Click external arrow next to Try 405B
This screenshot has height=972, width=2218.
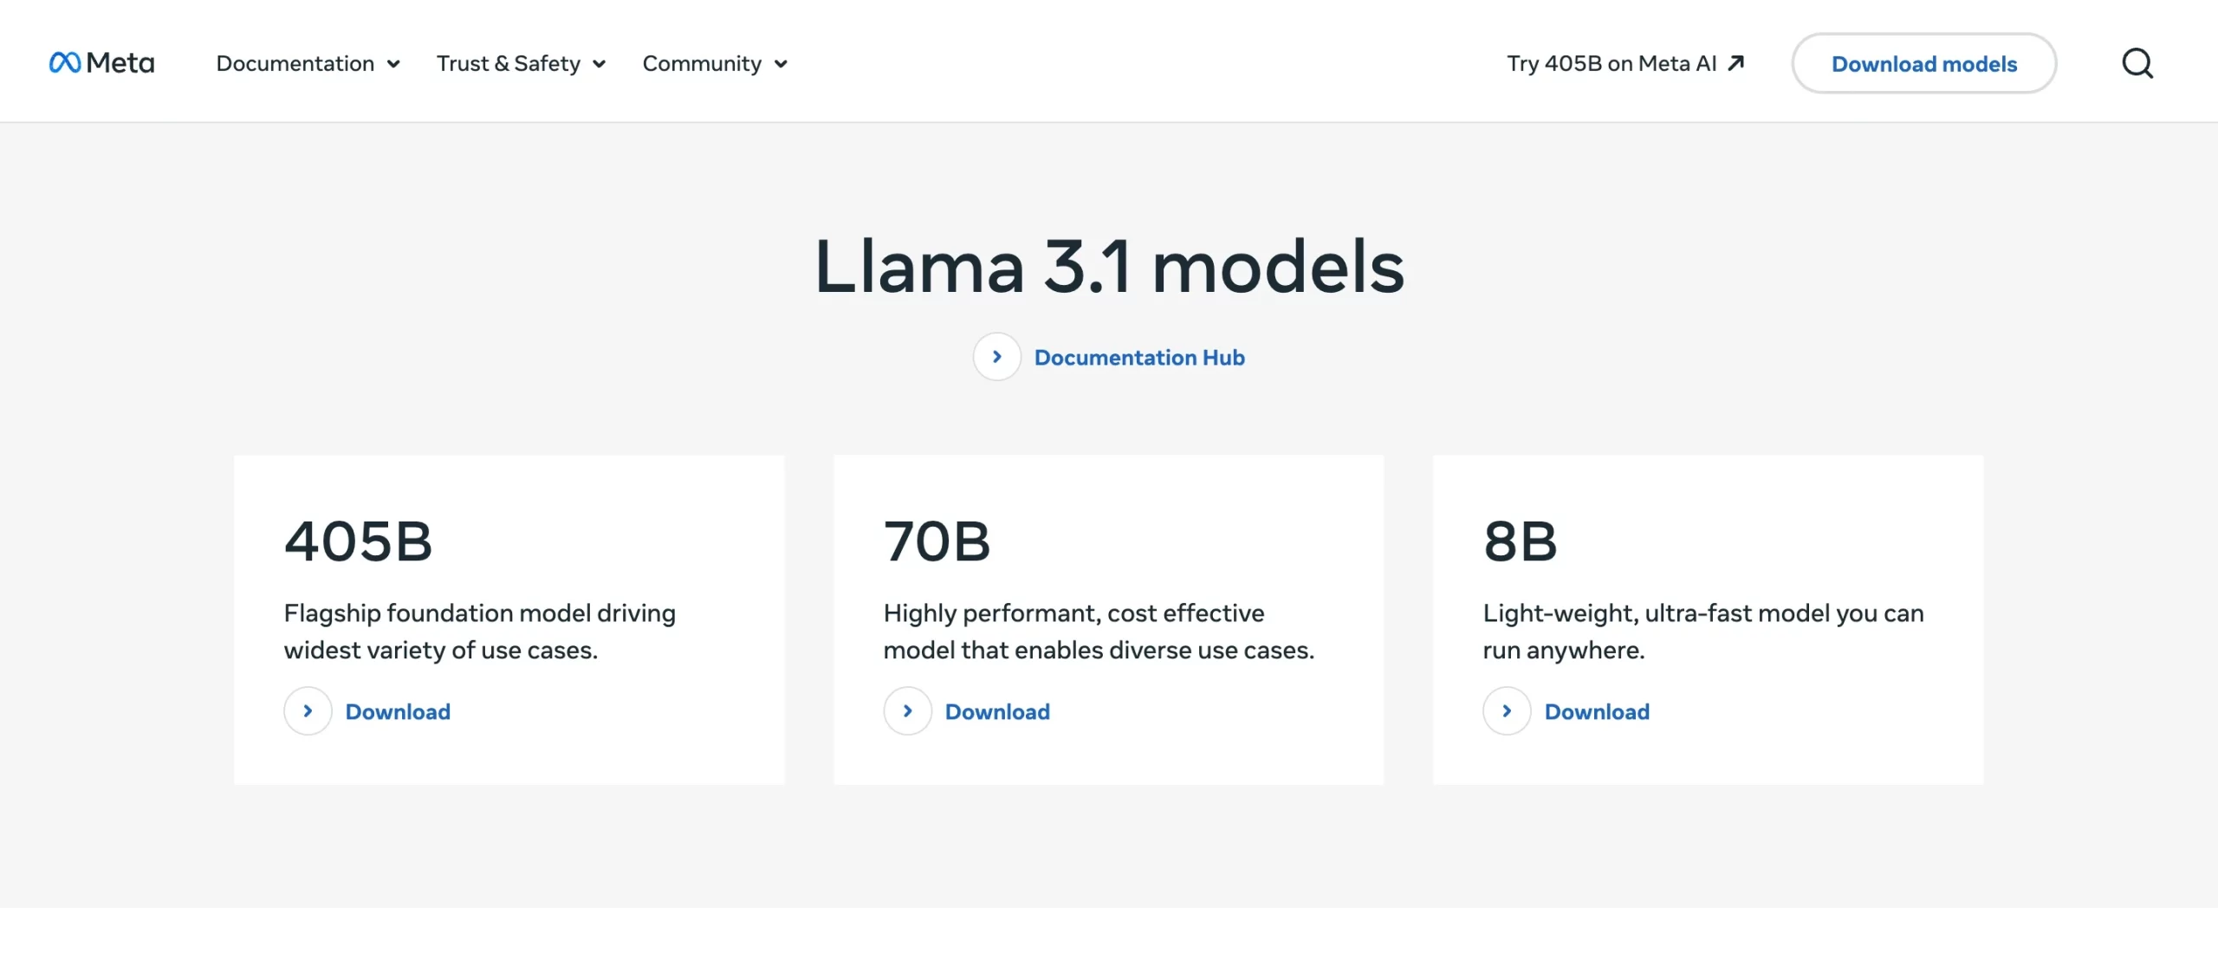click(1735, 63)
